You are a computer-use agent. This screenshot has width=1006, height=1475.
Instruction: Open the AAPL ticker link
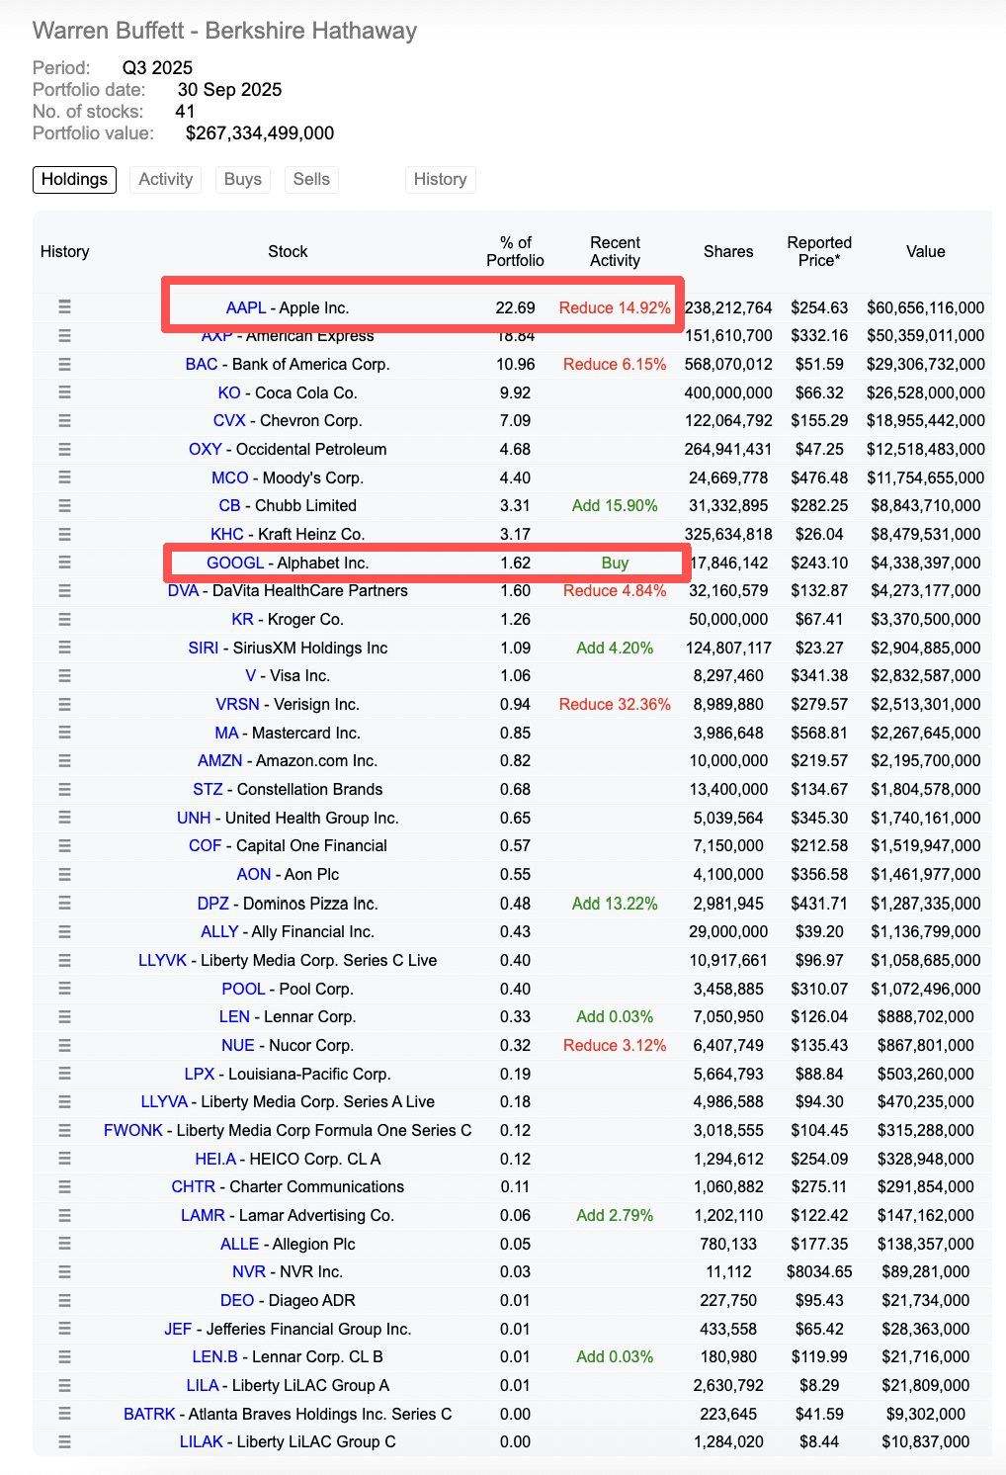[246, 308]
